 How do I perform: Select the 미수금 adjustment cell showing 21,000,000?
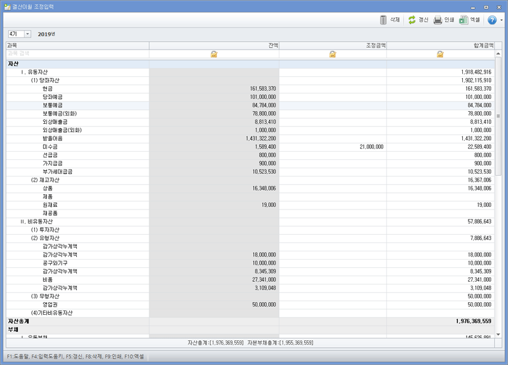(332, 147)
